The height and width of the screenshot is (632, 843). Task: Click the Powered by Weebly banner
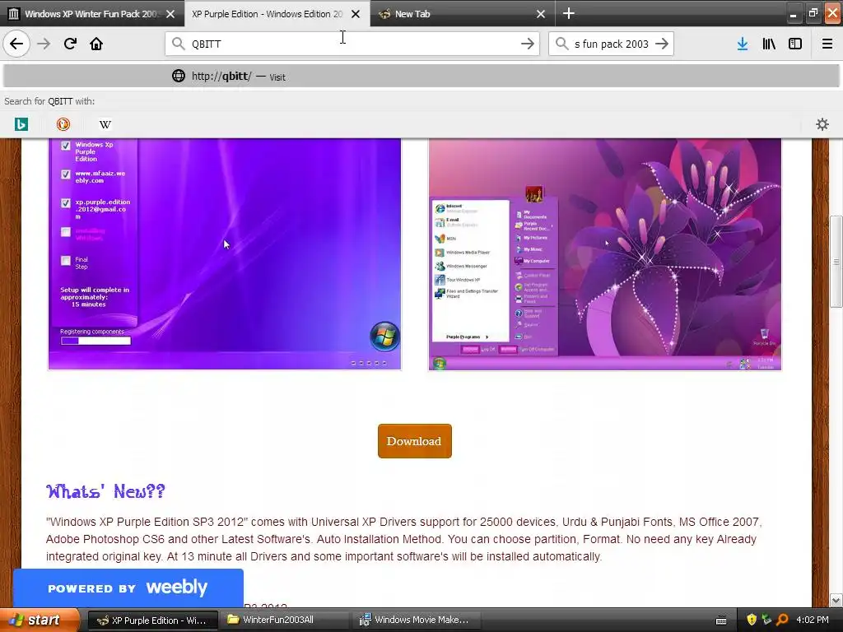coord(128,588)
